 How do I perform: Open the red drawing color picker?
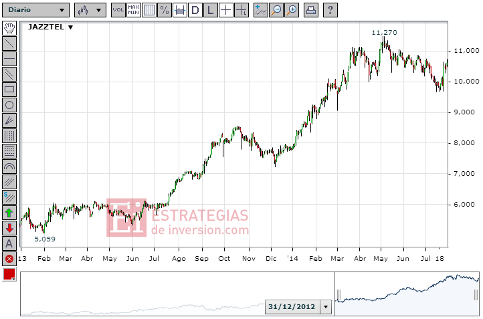[9, 274]
